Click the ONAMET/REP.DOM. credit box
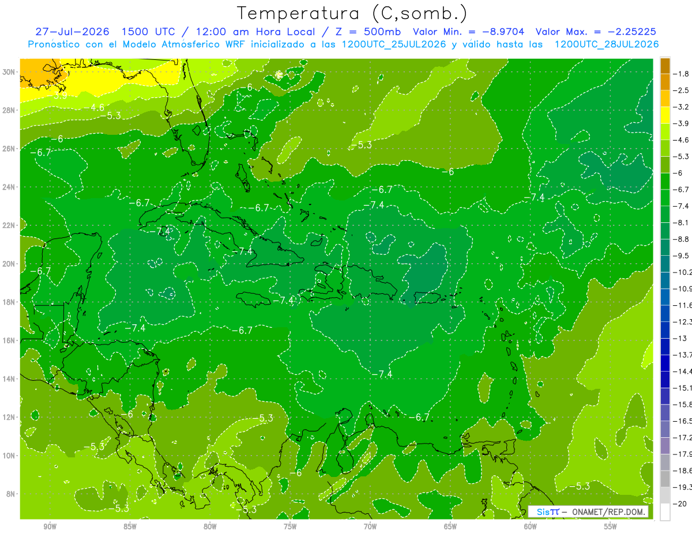 tap(588, 512)
